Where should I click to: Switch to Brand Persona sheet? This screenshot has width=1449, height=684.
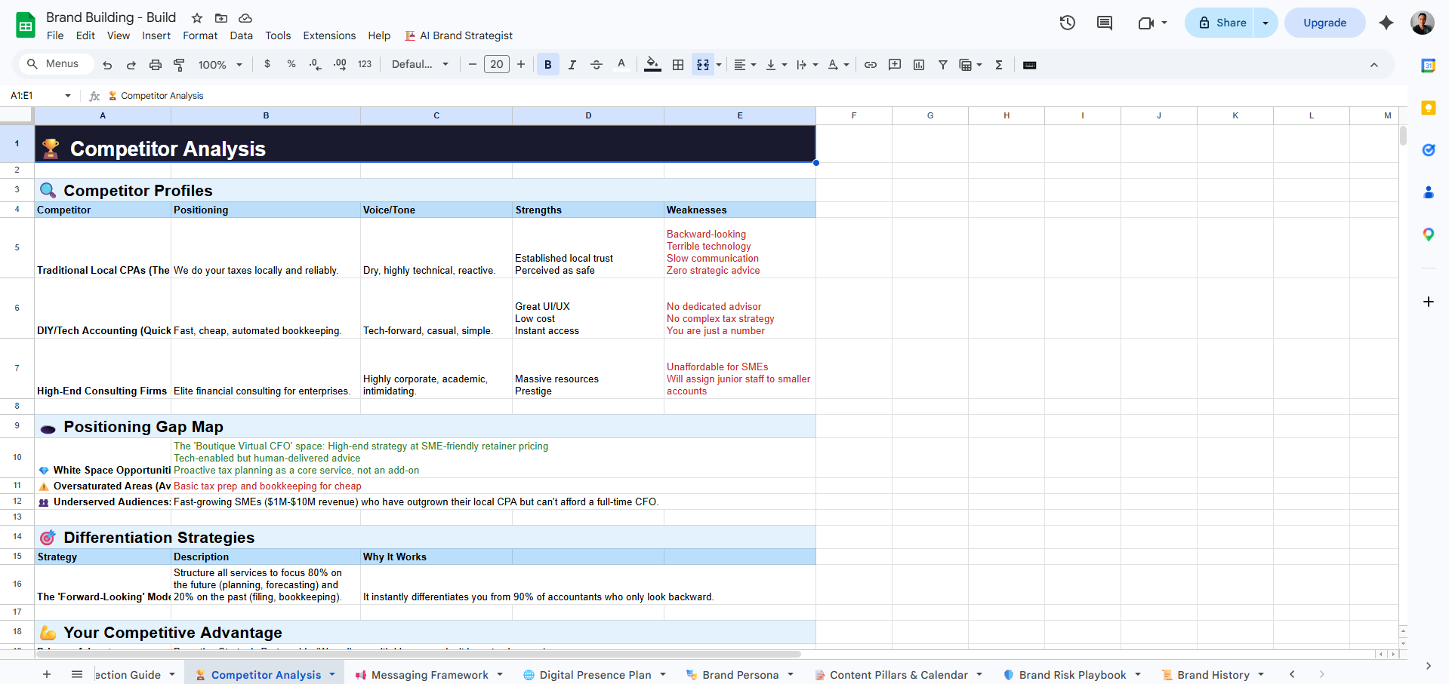[x=740, y=675]
